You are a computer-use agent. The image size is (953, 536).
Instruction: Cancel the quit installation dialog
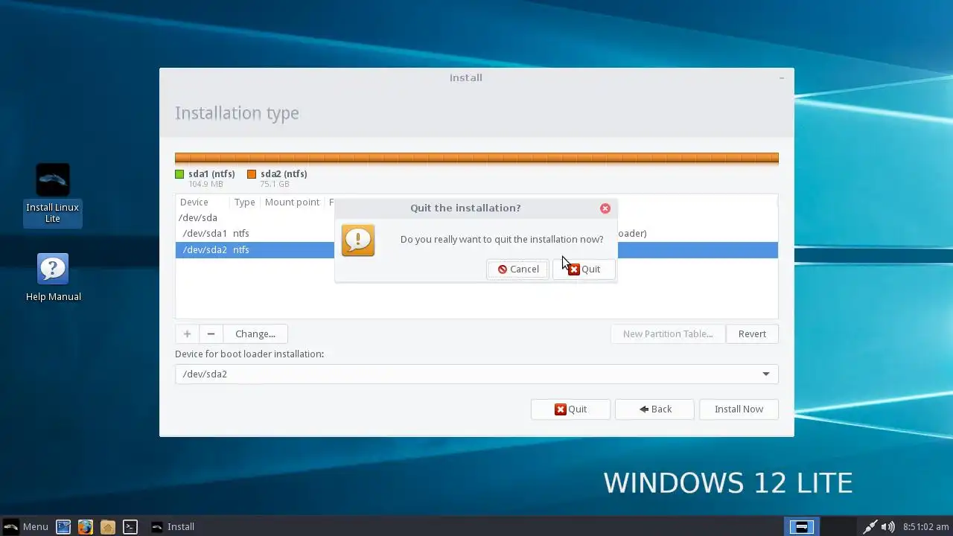pyautogui.click(x=518, y=269)
